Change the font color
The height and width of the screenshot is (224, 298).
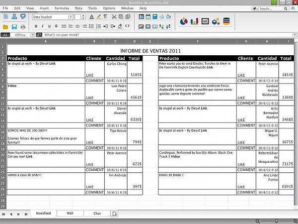click(x=91, y=17)
